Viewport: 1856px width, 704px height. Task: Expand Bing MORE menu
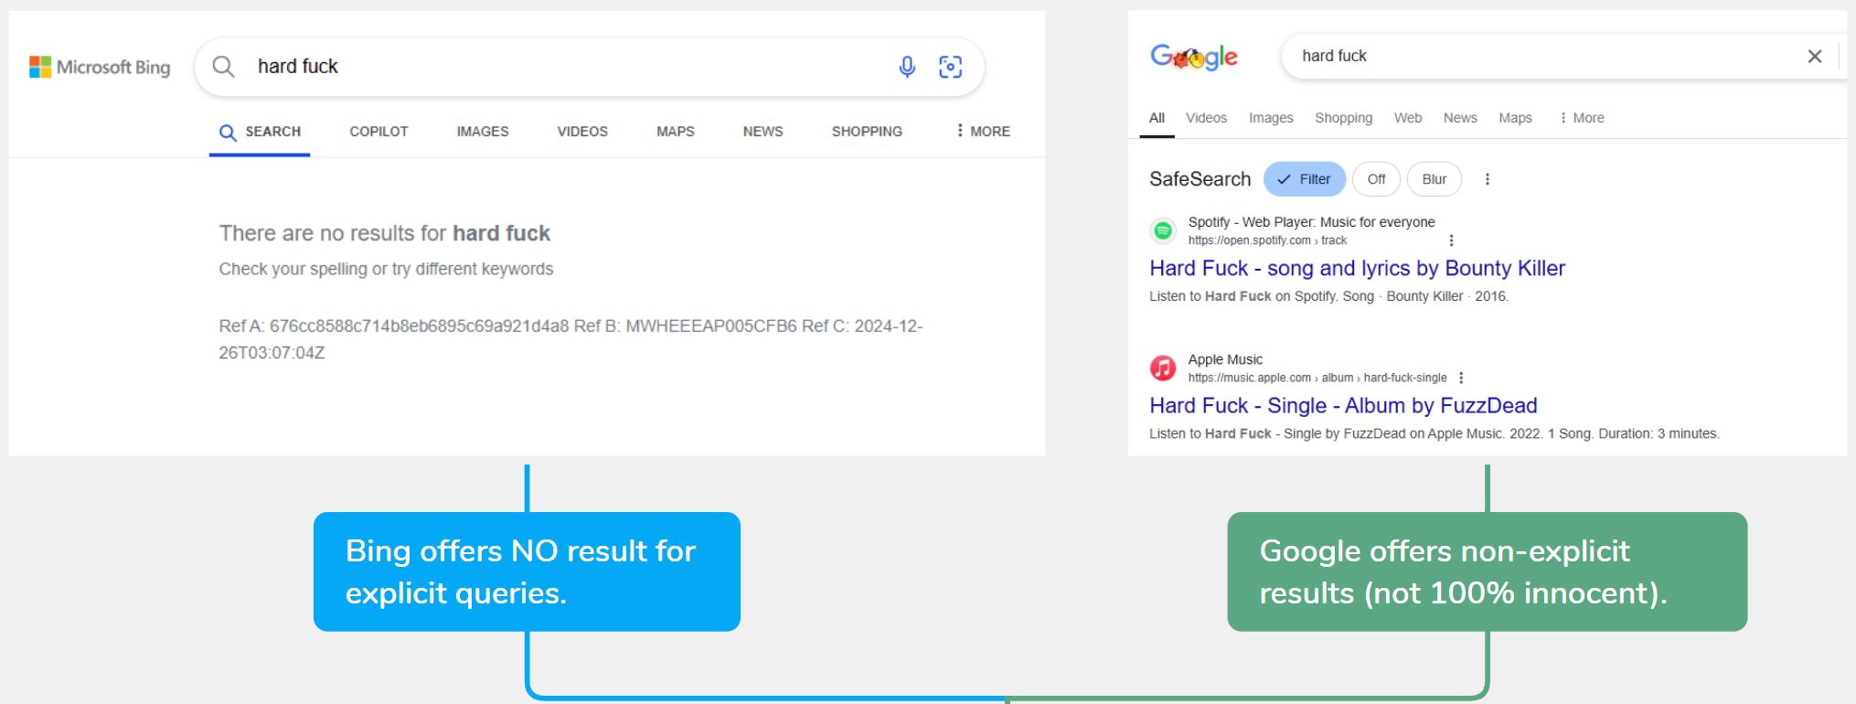[983, 132]
